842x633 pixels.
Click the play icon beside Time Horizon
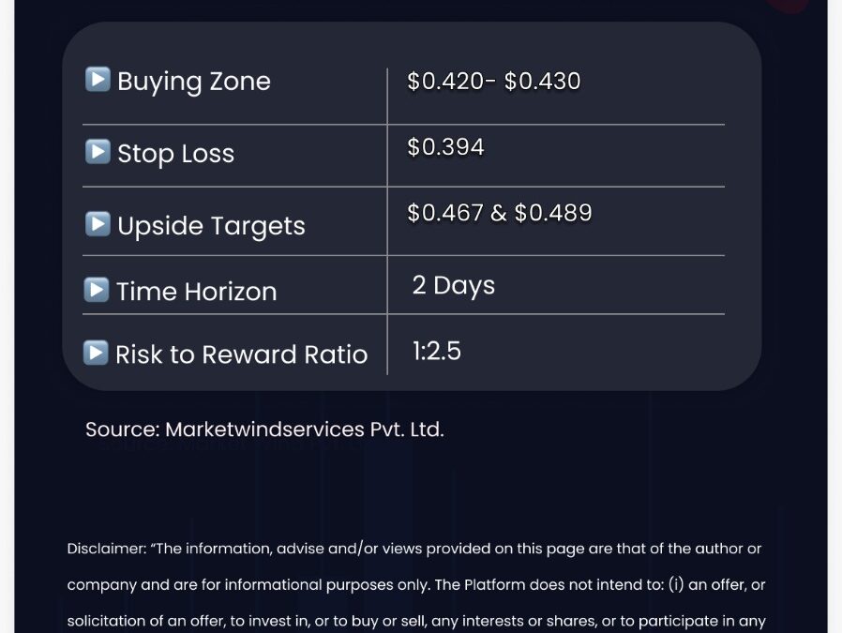point(97,290)
